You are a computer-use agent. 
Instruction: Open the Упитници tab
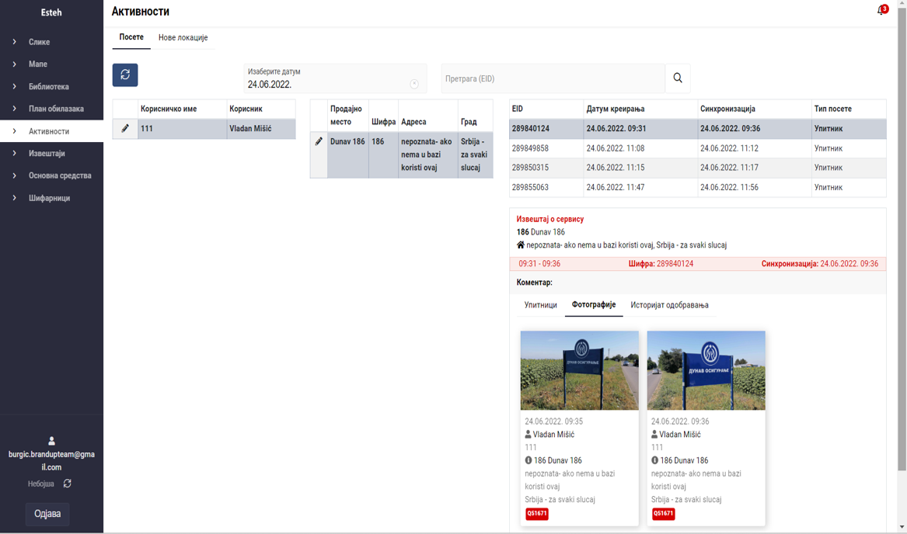pos(540,305)
